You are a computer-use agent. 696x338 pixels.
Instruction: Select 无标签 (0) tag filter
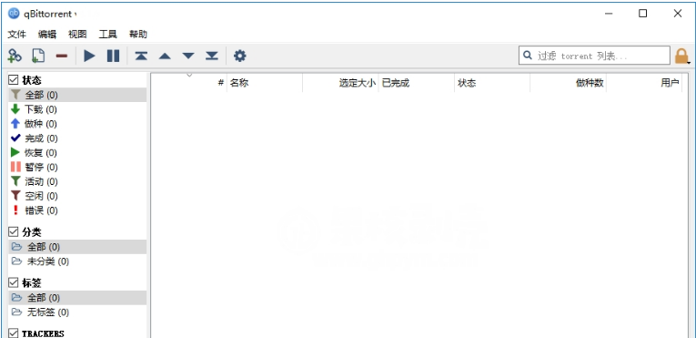[77, 312]
